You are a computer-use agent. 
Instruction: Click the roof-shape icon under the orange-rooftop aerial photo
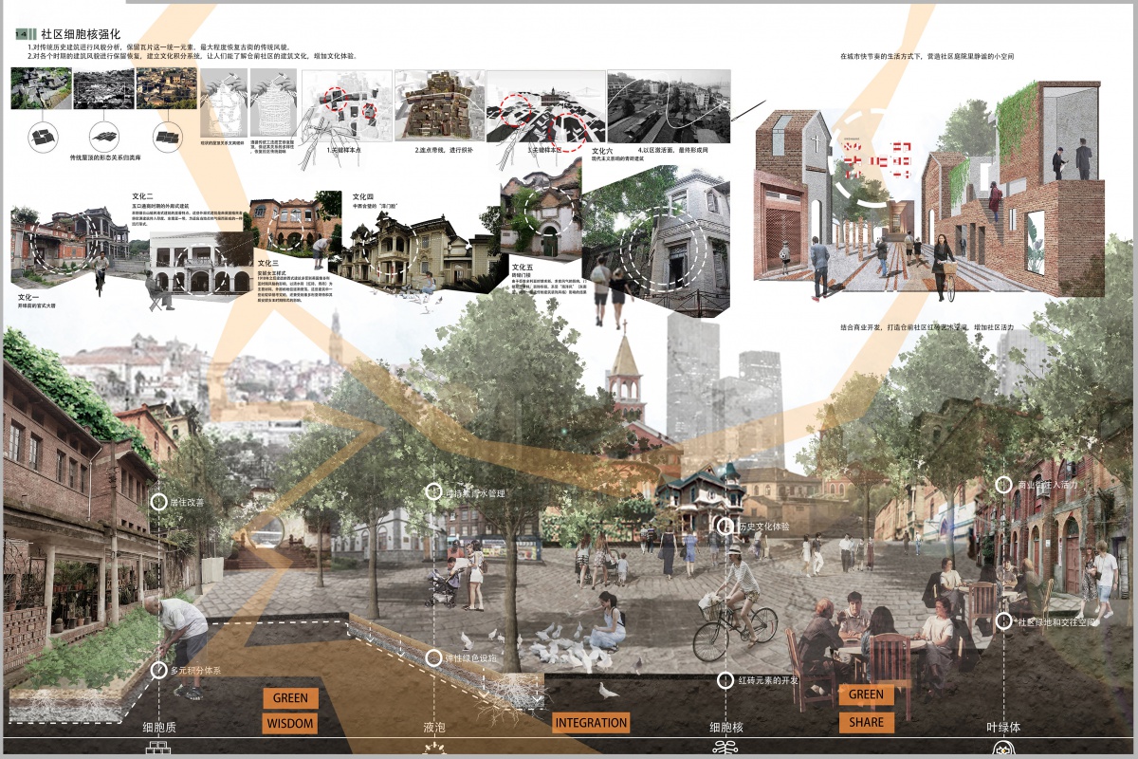tap(168, 137)
